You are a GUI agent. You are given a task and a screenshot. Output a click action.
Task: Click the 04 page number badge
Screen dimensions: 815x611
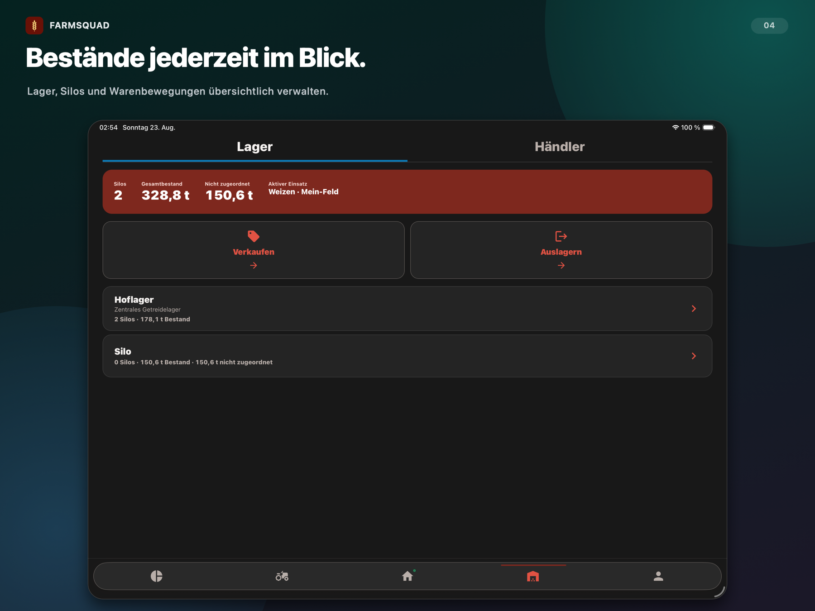click(x=769, y=25)
